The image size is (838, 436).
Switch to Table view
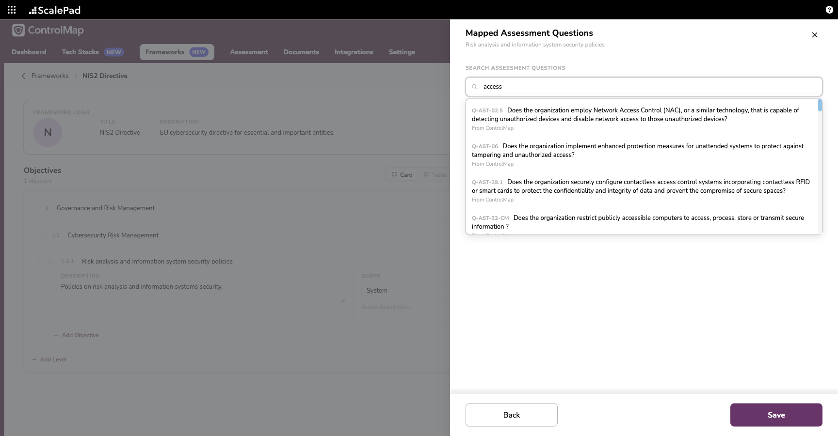point(435,175)
